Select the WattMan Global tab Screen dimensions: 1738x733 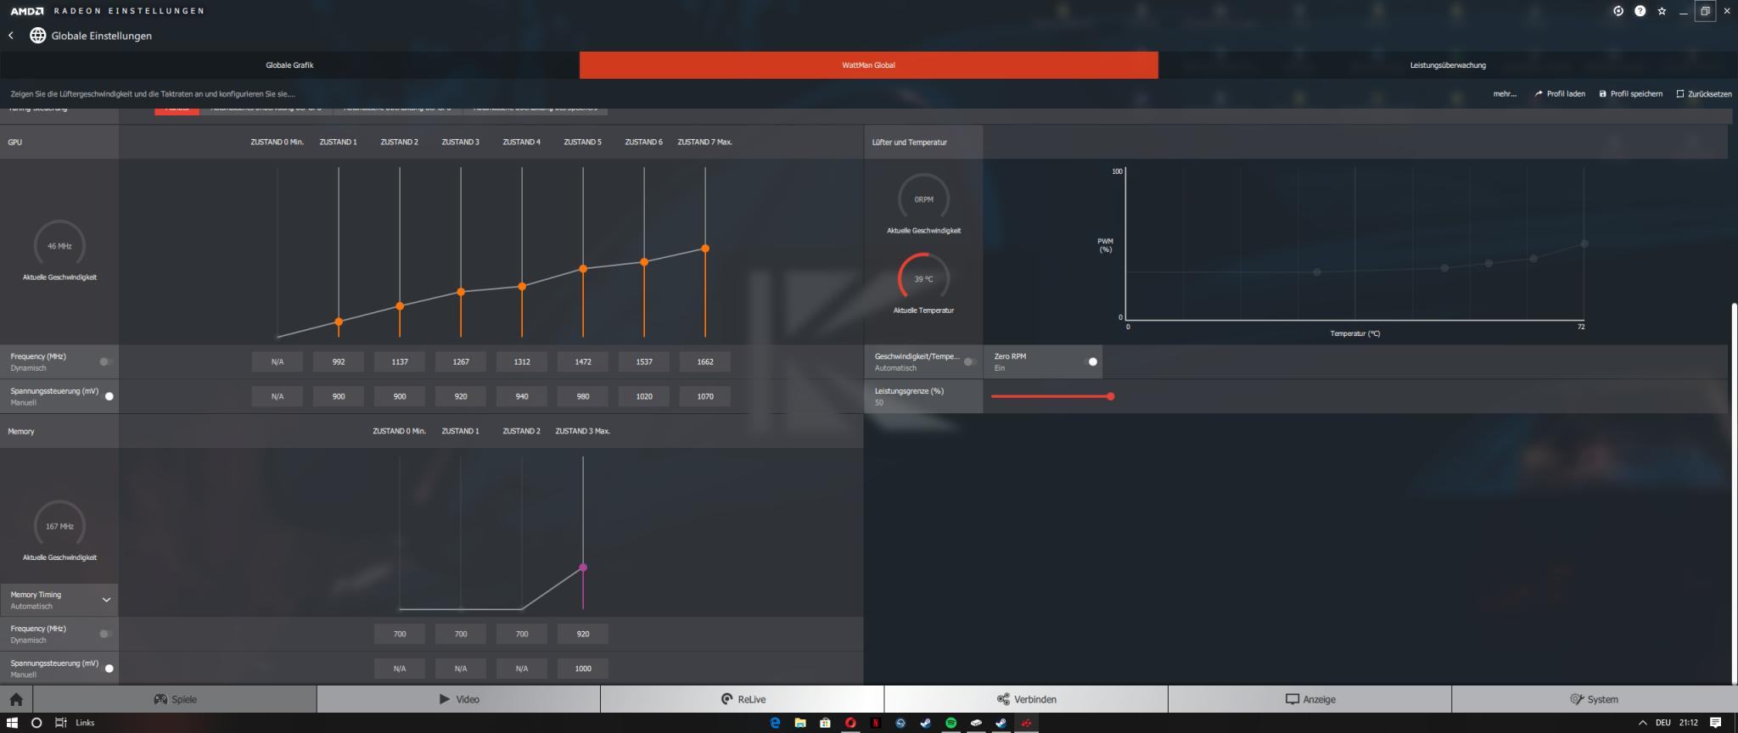868,65
